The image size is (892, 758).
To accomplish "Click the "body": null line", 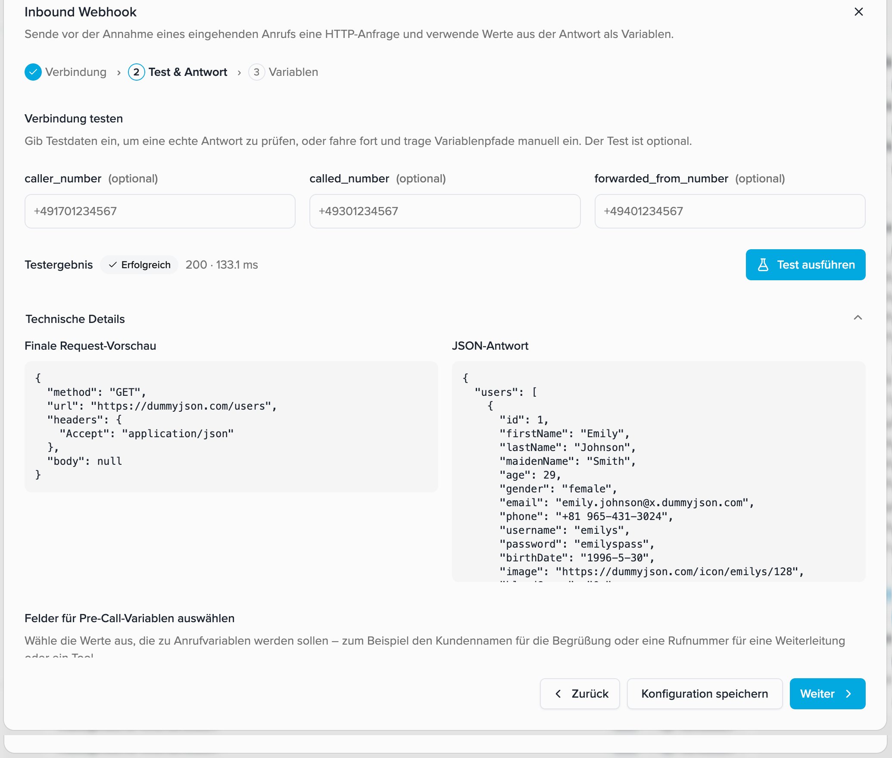I will click(84, 461).
